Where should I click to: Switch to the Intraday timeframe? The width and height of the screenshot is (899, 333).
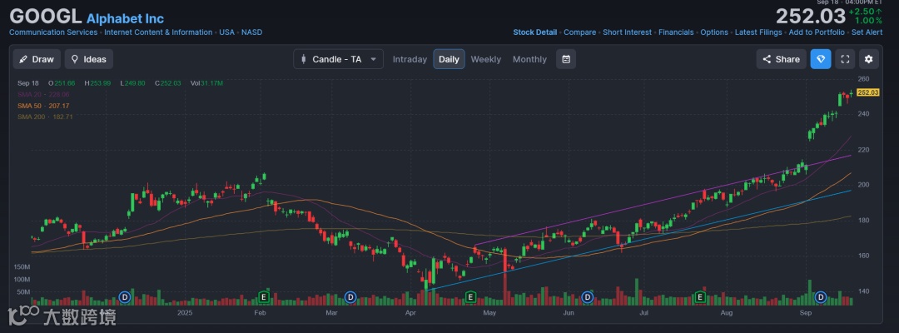410,59
